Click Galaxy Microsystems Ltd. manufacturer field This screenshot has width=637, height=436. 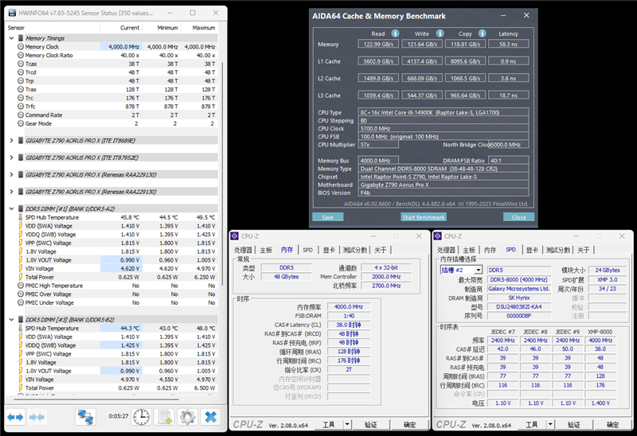coord(519,289)
